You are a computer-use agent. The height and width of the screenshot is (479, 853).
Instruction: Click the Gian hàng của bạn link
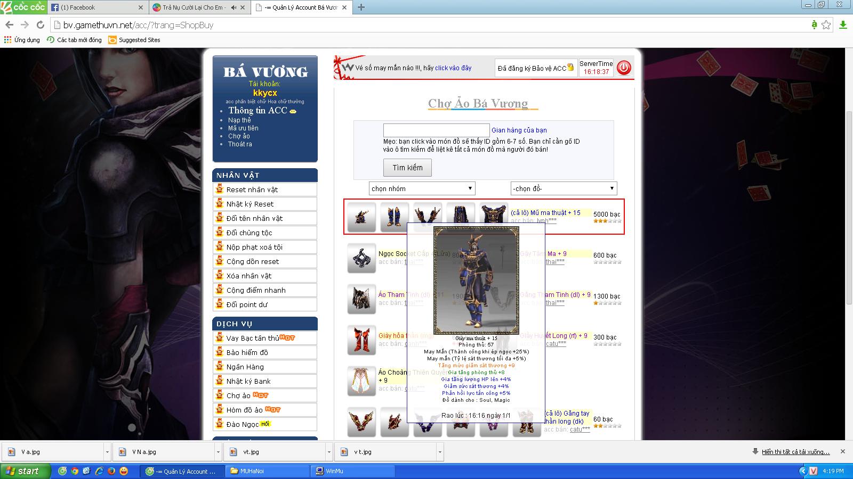pos(519,130)
